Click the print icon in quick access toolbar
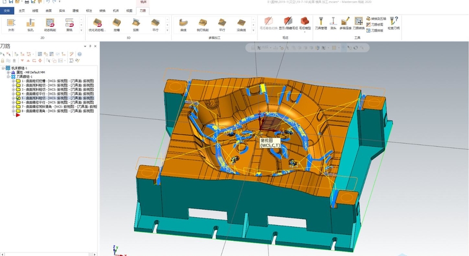The height and width of the screenshot is (256, 469). pos(26,2)
